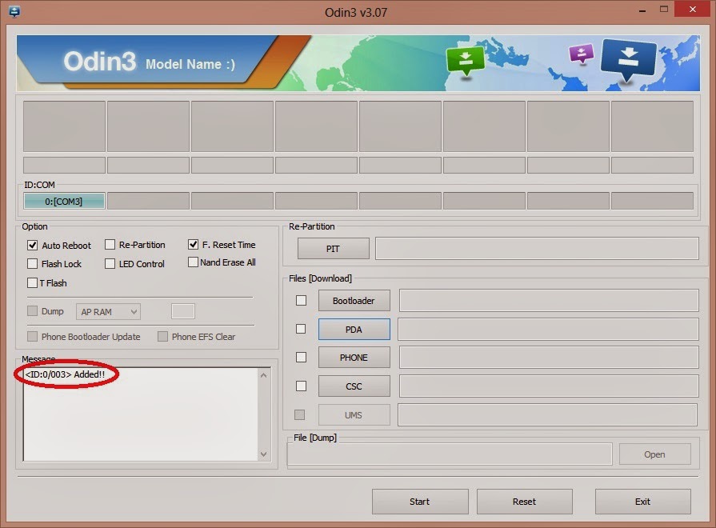Click the PHONE file path field

point(549,357)
